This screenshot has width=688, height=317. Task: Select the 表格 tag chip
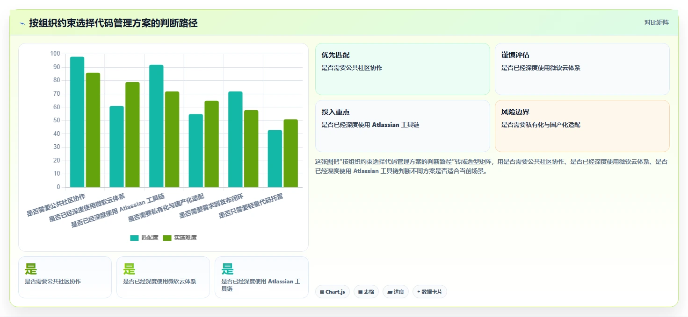click(366, 292)
